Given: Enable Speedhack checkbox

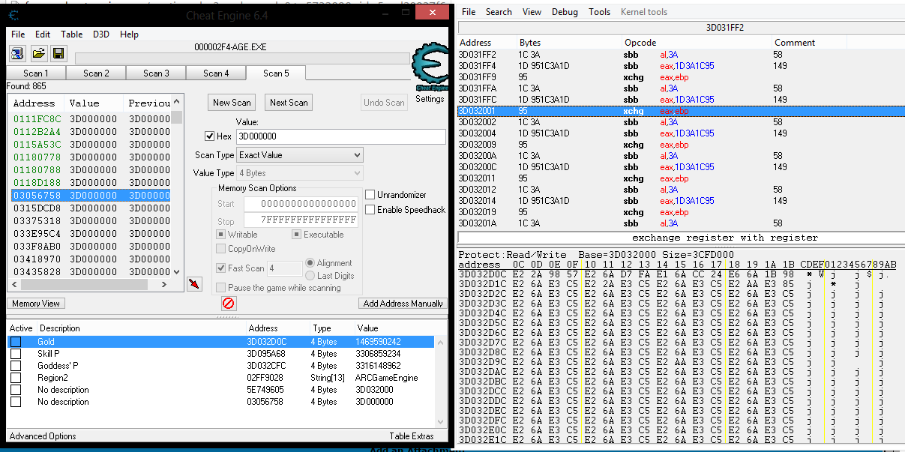Looking at the screenshot, I should (370, 210).
